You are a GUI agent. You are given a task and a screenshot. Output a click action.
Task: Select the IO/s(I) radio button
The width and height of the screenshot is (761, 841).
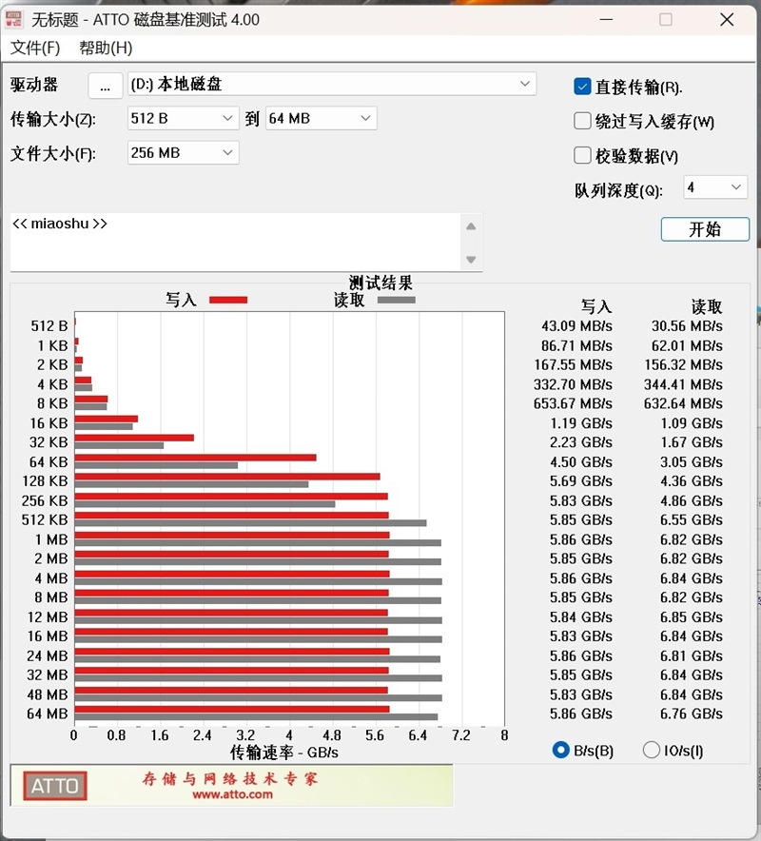(651, 750)
